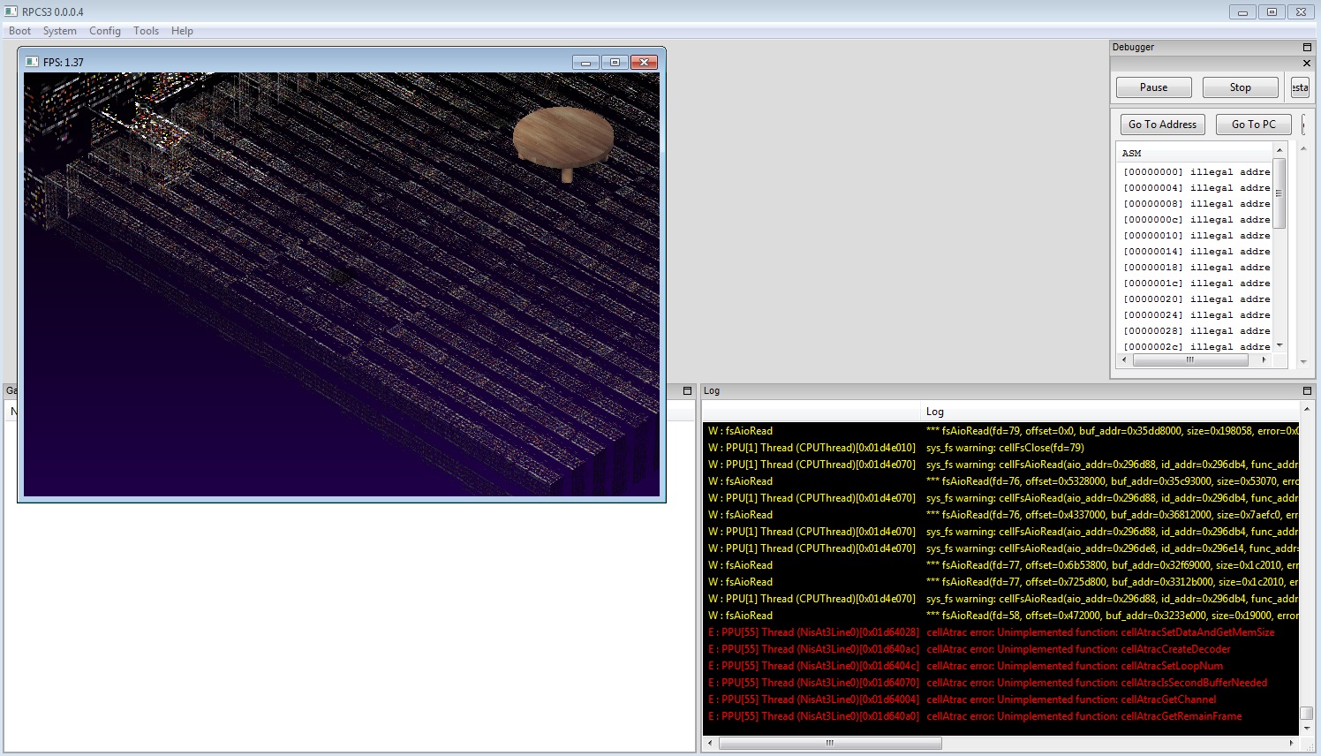Open the Boot menu

(19, 31)
